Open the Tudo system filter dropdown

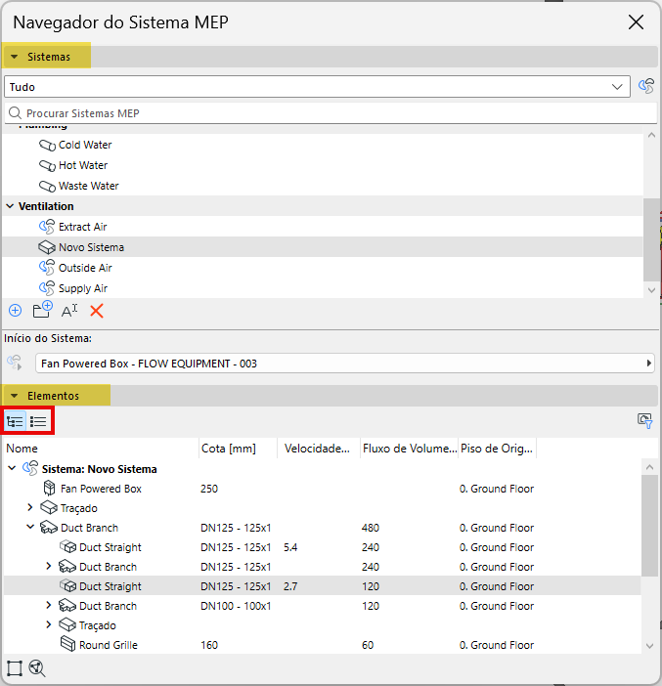pos(317,87)
